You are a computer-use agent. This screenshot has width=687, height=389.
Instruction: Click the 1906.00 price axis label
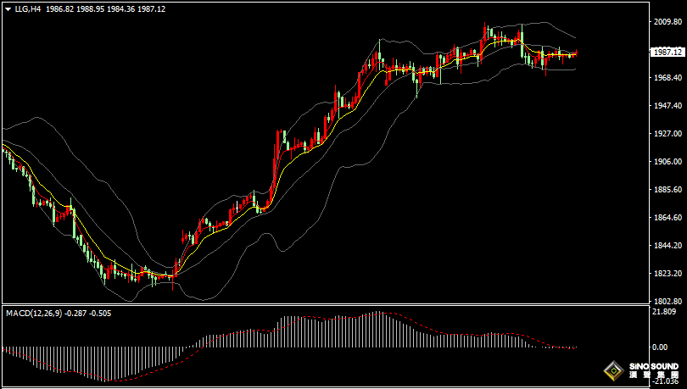tap(667, 162)
